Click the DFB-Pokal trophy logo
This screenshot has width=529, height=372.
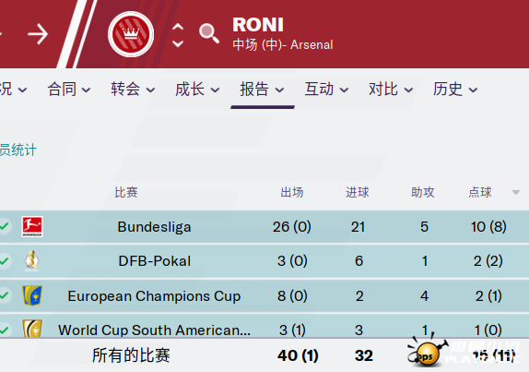(x=32, y=261)
